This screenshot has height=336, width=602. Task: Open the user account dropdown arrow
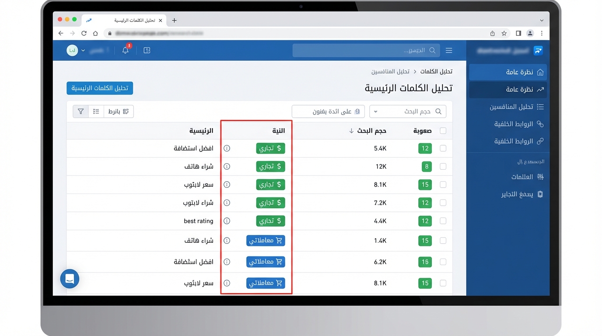83,51
